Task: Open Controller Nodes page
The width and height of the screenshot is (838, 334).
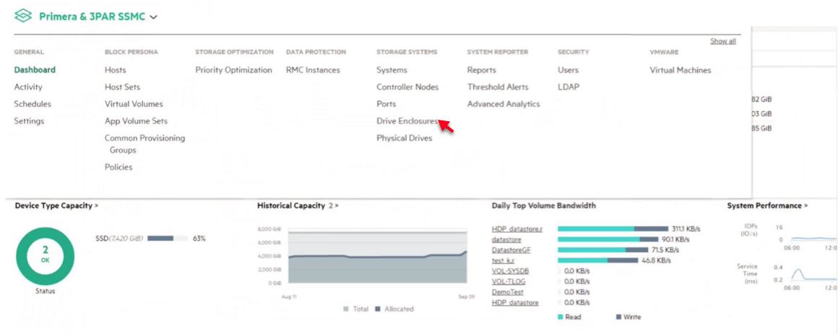Action: [407, 87]
